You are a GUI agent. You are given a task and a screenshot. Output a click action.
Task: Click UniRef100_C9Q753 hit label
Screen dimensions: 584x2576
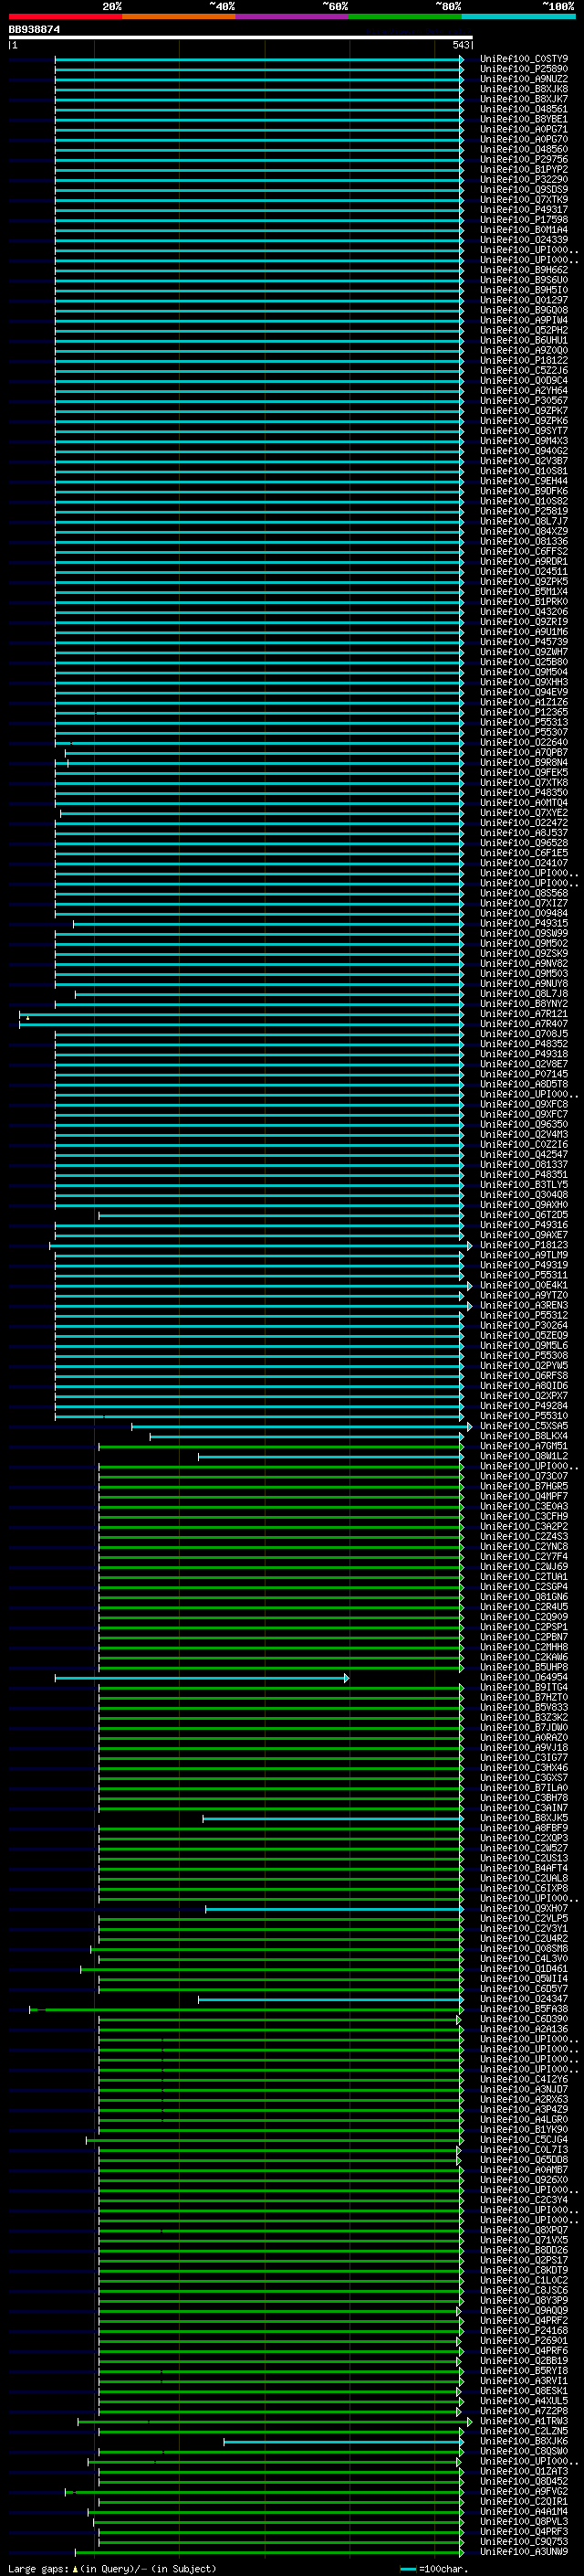[x=523, y=2541]
